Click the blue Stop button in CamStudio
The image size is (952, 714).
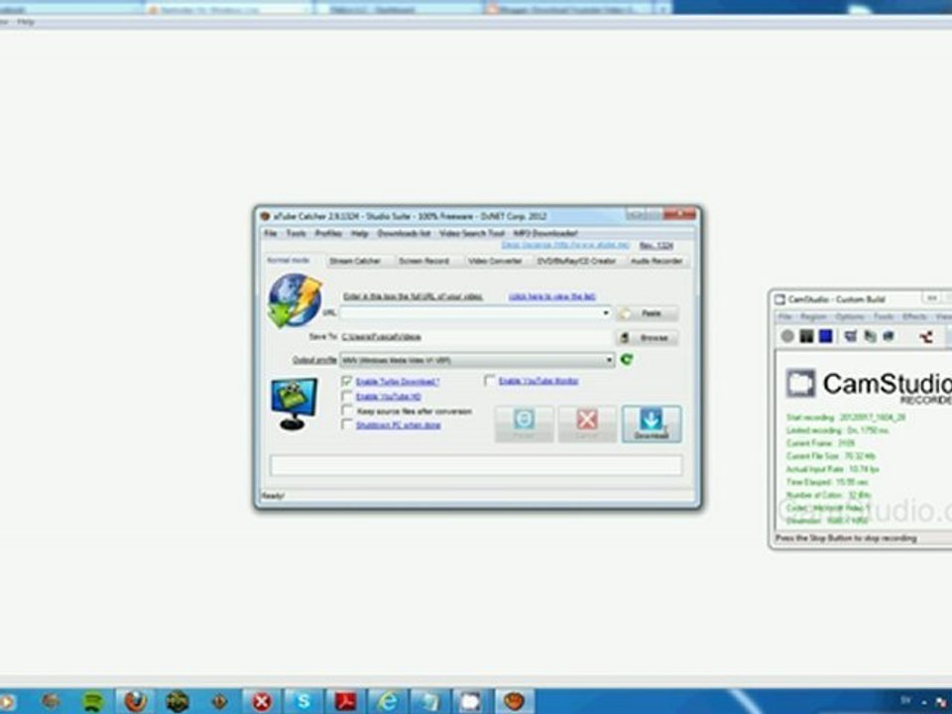(x=825, y=336)
